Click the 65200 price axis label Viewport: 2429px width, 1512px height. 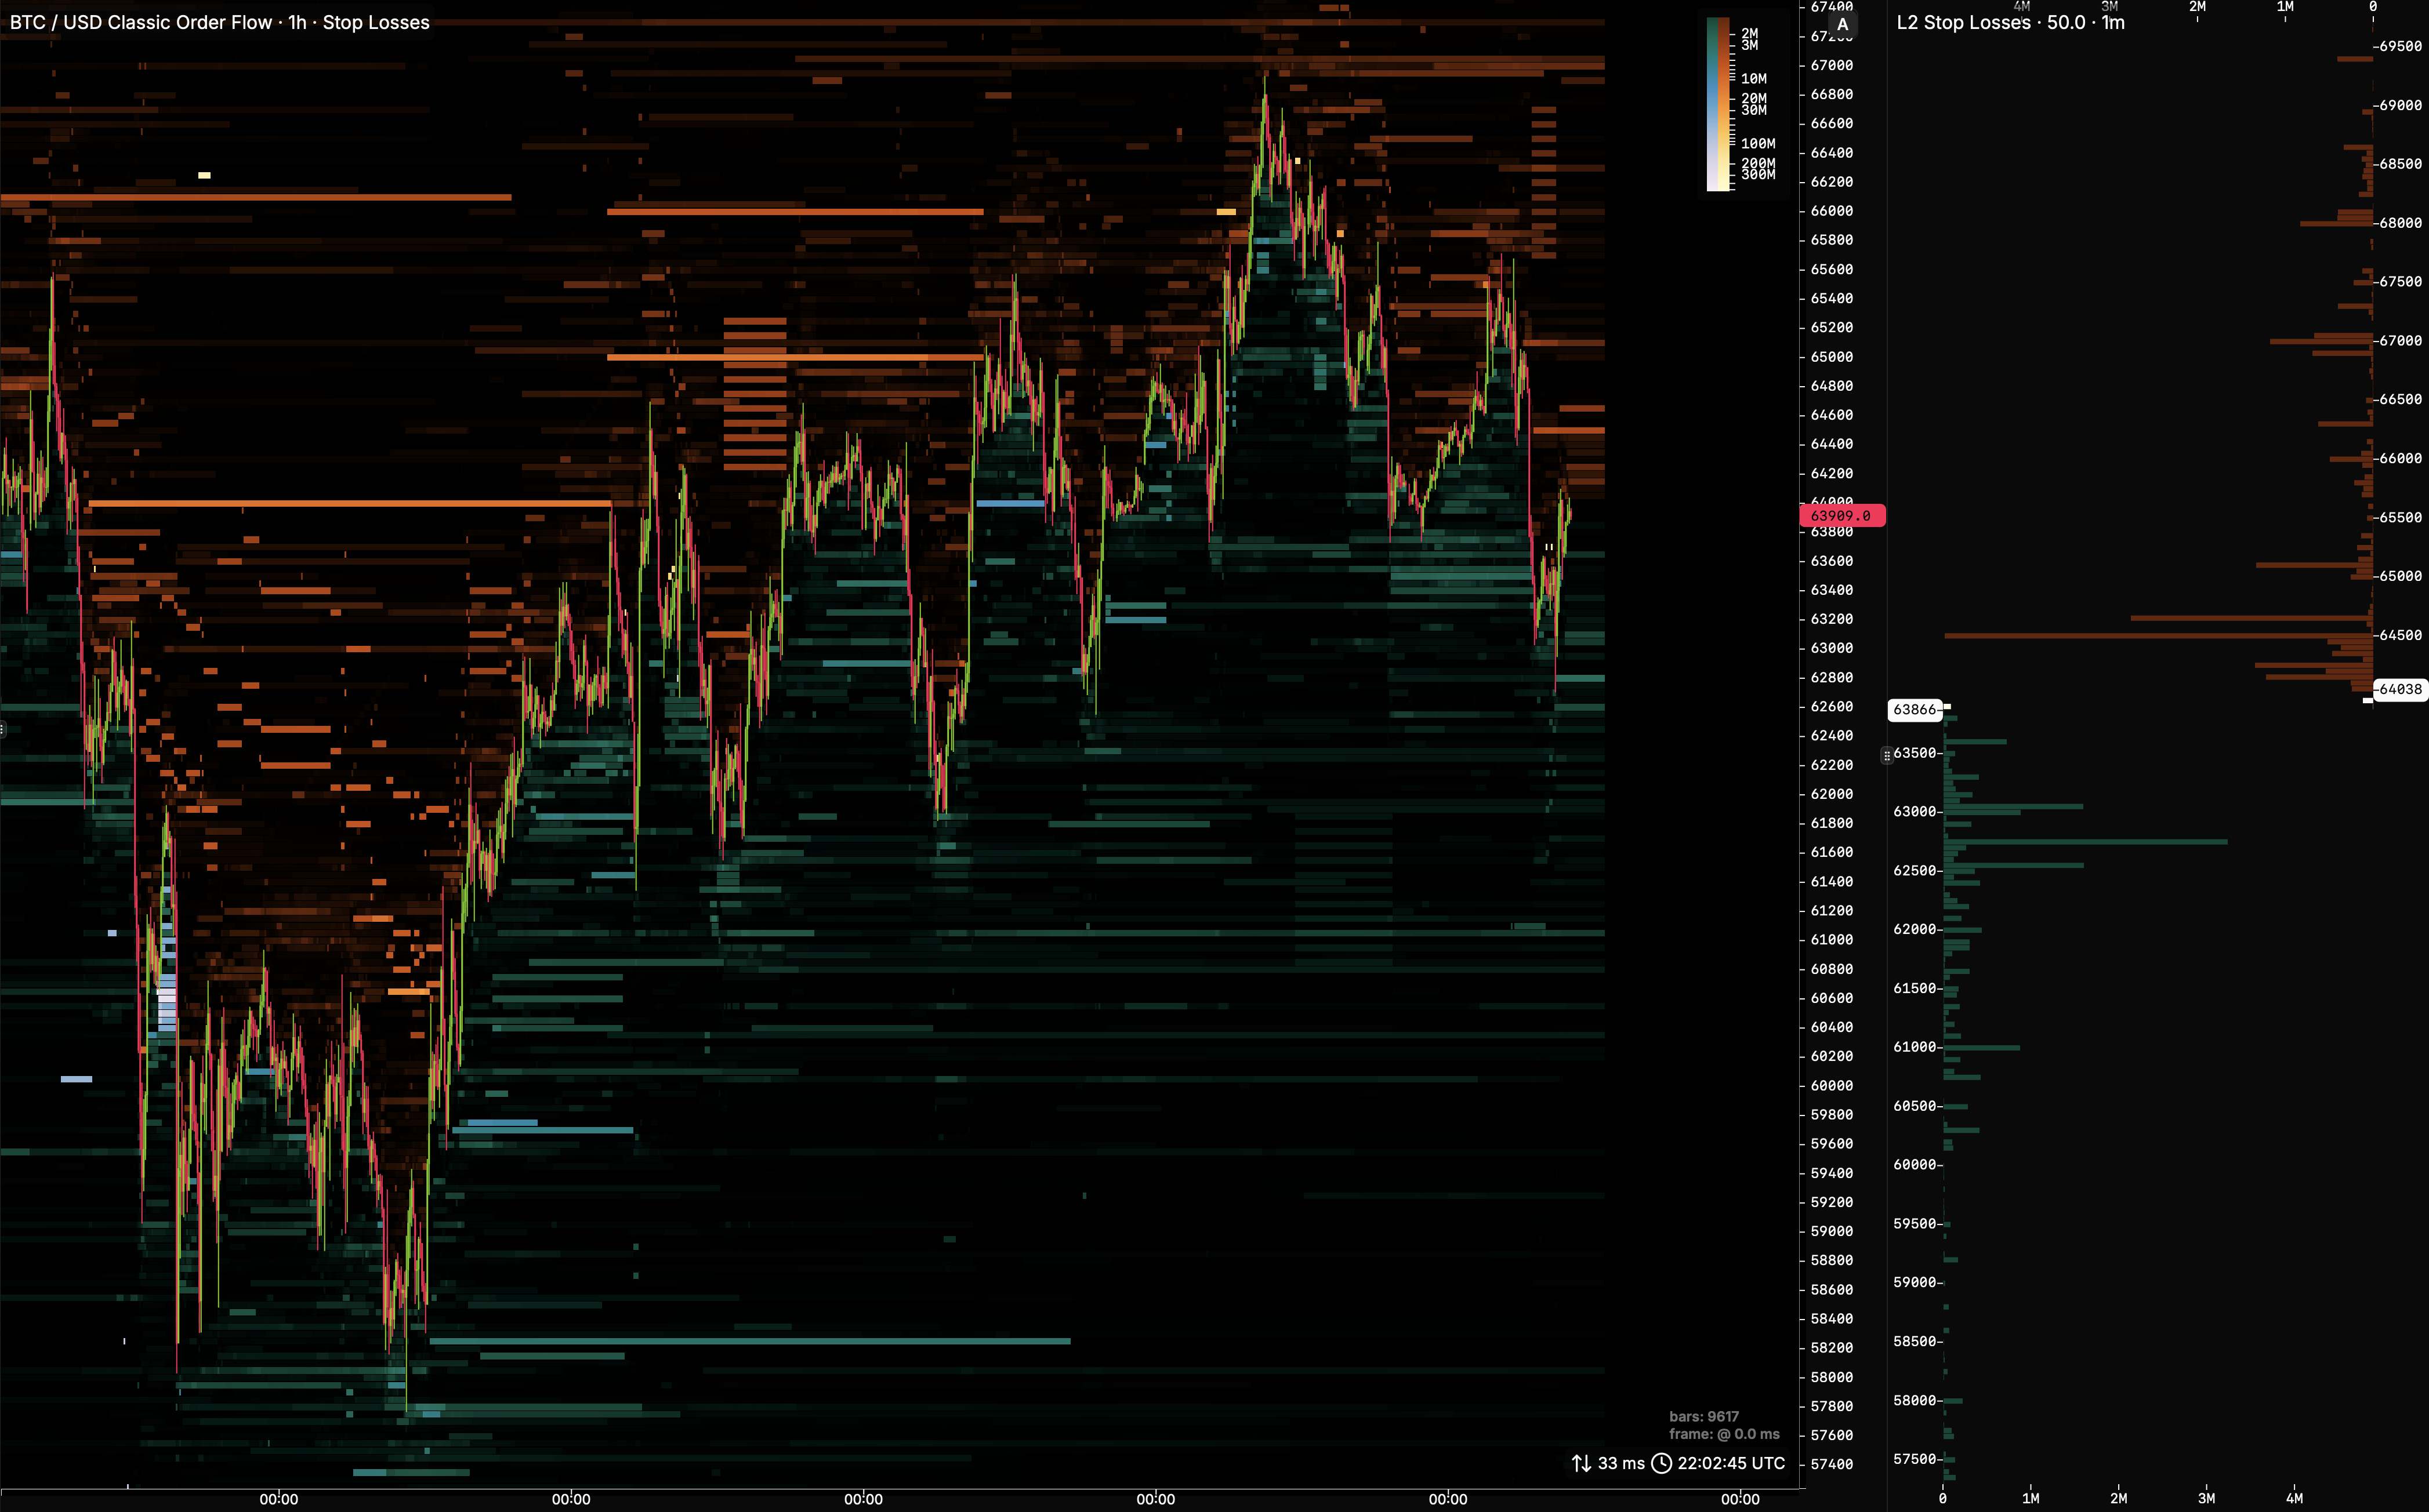[1832, 328]
